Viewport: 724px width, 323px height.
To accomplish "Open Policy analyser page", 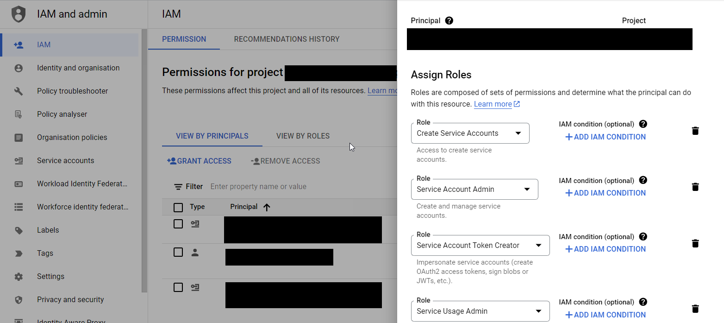I will (x=70, y=114).
